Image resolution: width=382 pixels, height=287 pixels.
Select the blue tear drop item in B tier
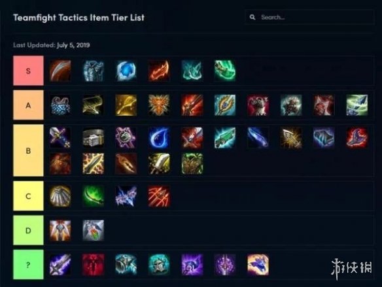pyautogui.click(x=159, y=138)
